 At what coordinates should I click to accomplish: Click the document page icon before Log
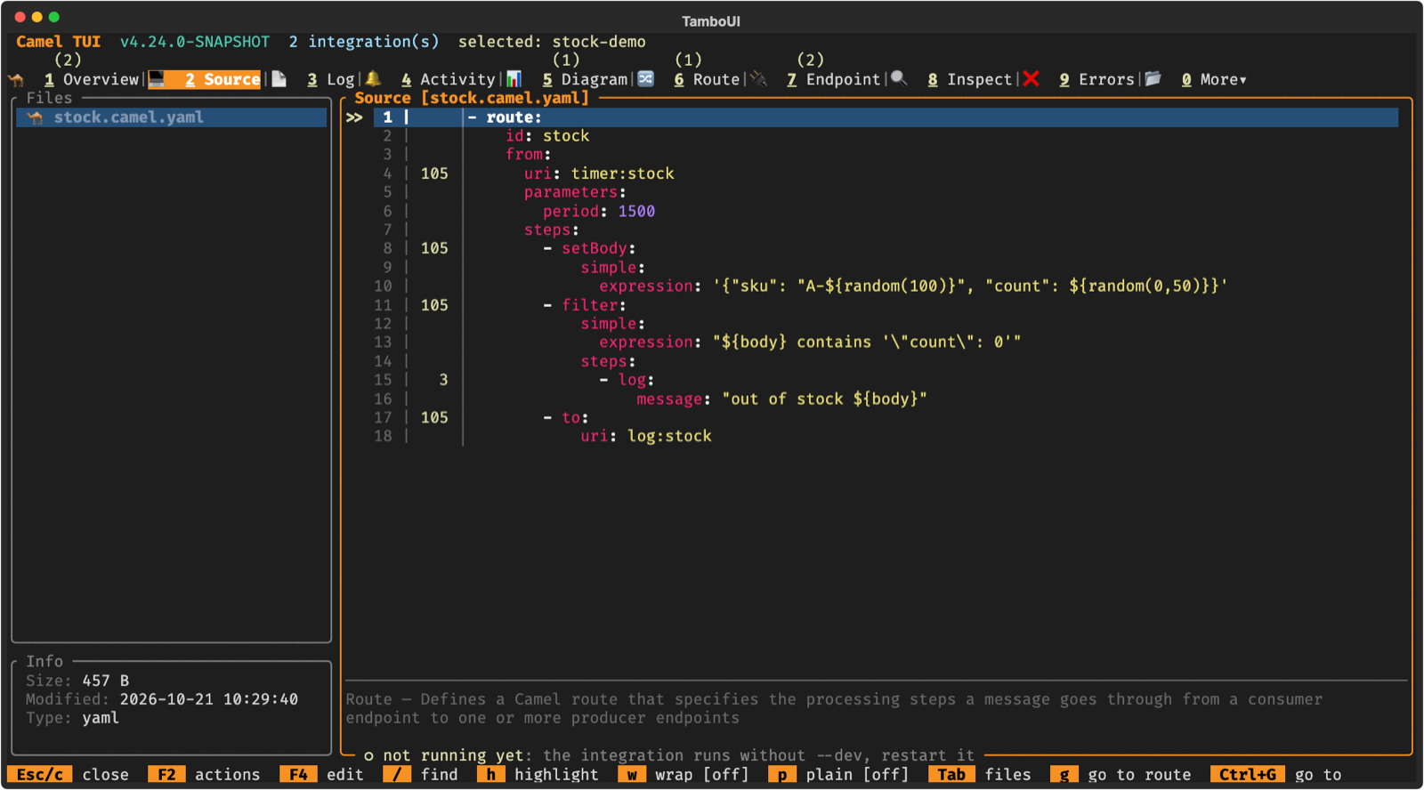(279, 79)
